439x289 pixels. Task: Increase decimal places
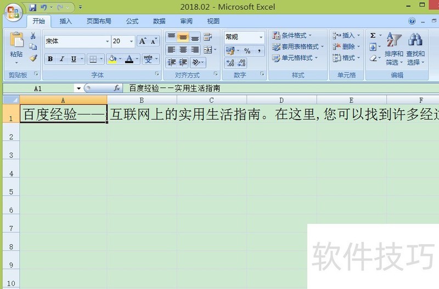click(230, 63)
